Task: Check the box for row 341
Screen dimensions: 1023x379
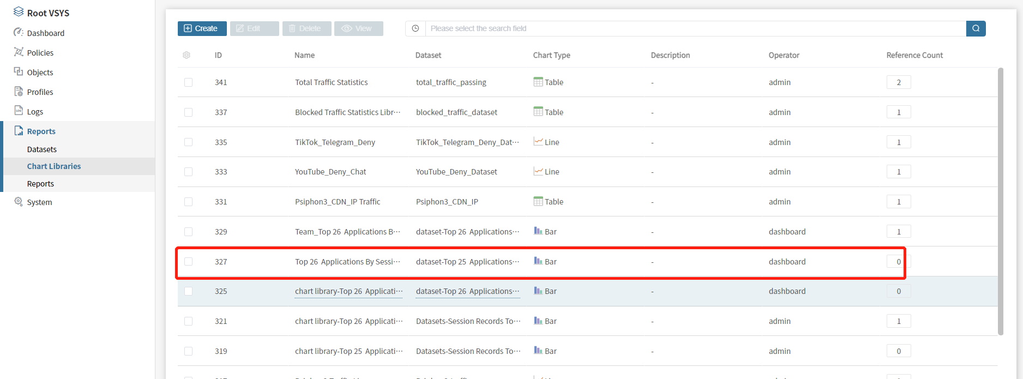Action: [189, 82]
